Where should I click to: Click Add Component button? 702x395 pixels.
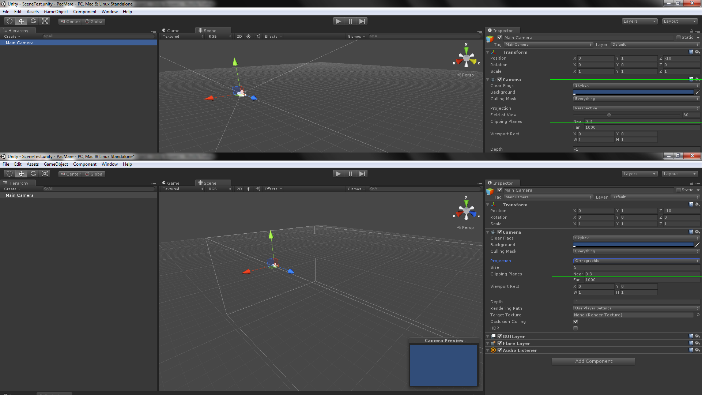(593, 361)
